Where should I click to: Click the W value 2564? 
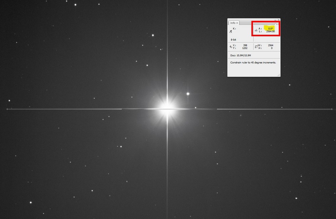(x=270, y=45)
